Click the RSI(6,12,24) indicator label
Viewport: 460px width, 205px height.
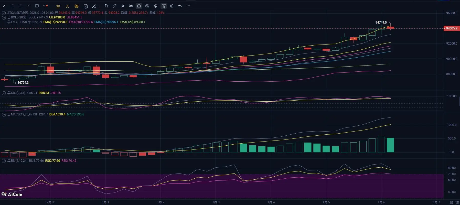click(19, 161)
